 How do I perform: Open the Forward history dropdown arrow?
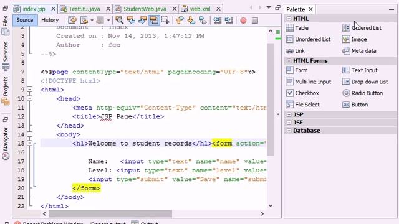tap(108, 21)
